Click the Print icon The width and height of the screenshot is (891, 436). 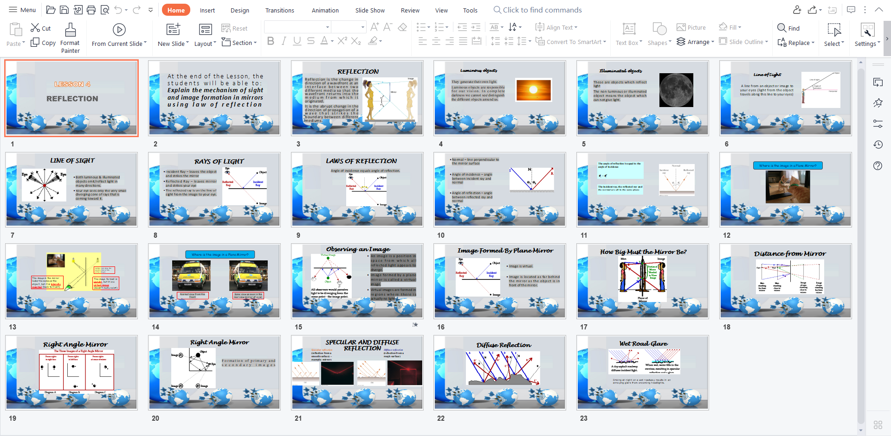click(91, 10)
